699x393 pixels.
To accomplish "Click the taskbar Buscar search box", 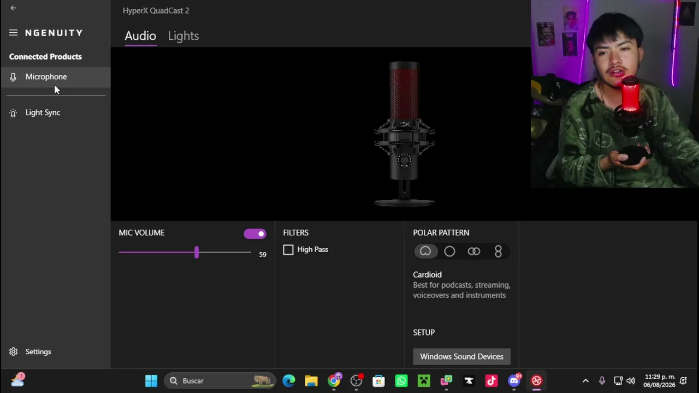I will coord(221,381).
